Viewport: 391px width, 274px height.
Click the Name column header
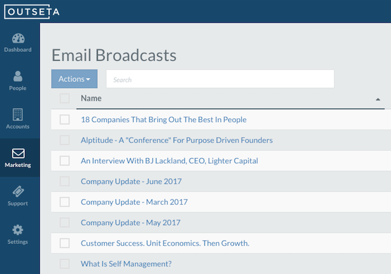coord(91,98)
